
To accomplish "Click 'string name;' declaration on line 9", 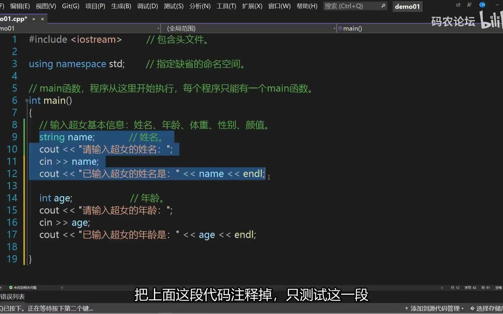I will point(67,137).
